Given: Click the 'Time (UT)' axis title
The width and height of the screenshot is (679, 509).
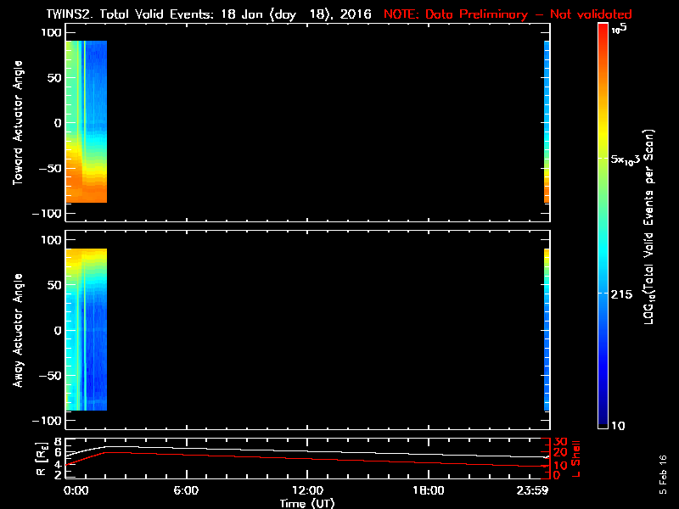Looking at the screenshot, I should 307,502.
